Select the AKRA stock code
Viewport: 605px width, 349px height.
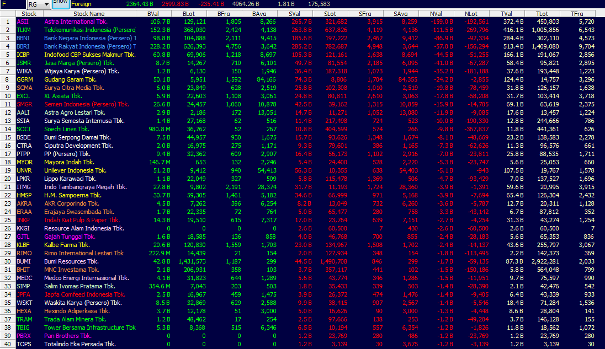point(24,204)
